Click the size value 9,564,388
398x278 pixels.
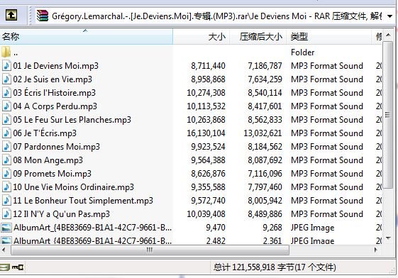[x=208, y=160]
